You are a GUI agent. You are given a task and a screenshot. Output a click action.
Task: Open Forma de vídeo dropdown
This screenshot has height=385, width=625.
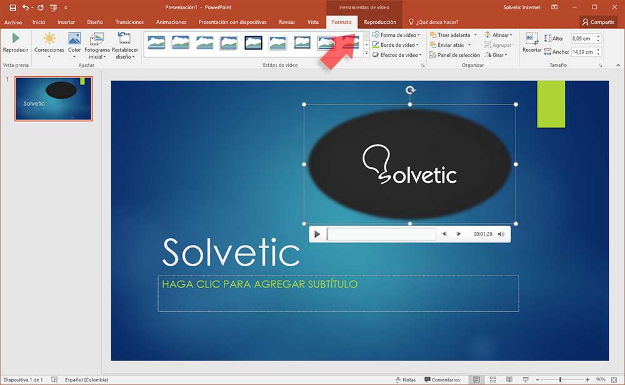click(396, 34)
